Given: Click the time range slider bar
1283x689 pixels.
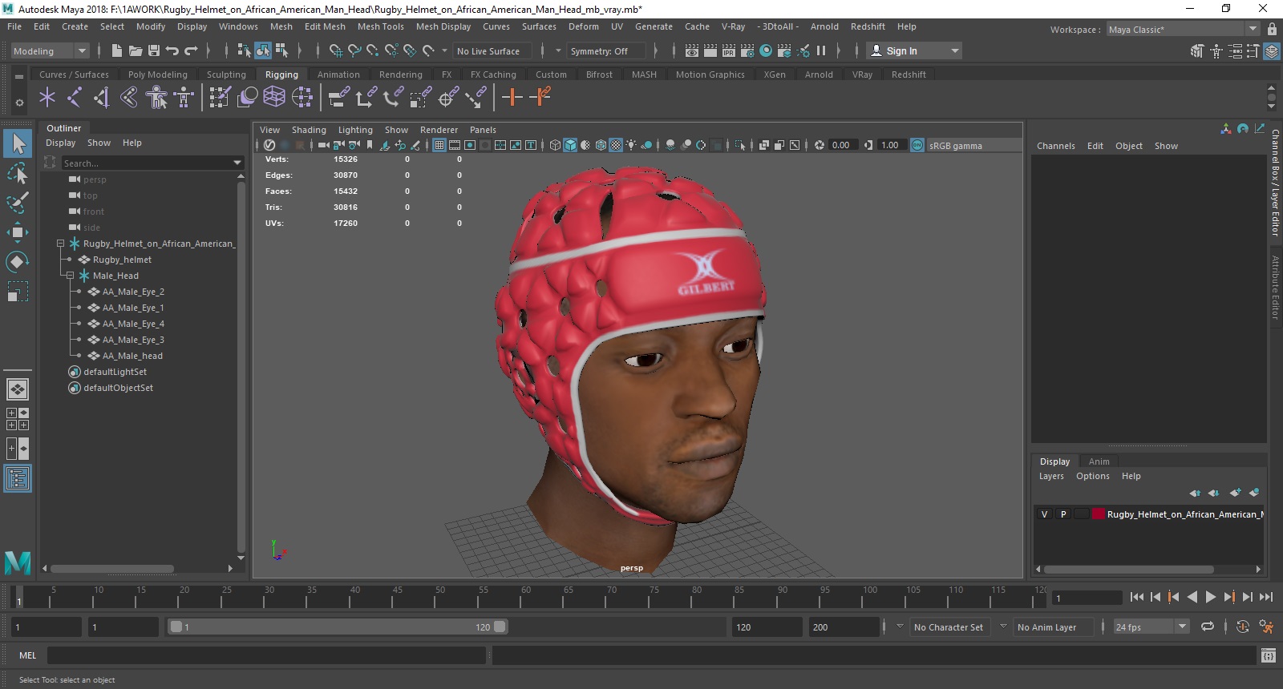Looking at the screenshot, I should click(x=338, y=627).
